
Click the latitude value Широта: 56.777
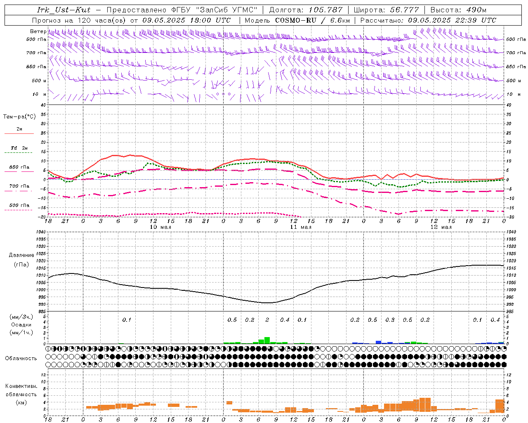pos(386,10)
